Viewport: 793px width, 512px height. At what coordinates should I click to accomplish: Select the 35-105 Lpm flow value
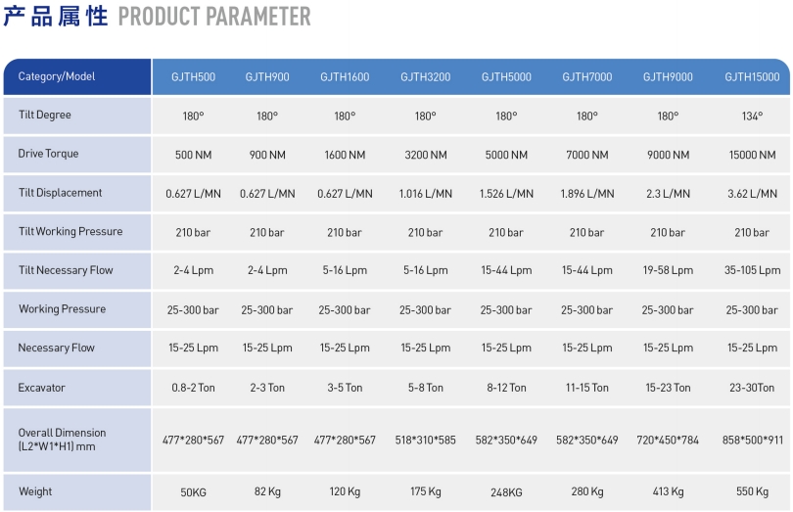point(752,271)
